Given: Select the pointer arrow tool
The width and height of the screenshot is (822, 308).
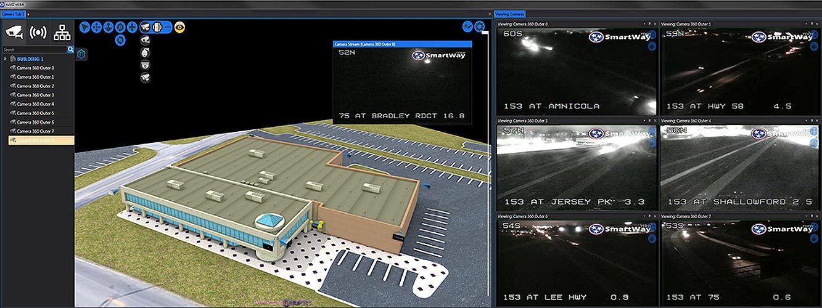Looking at the screenshot, I should click(84, 27).
